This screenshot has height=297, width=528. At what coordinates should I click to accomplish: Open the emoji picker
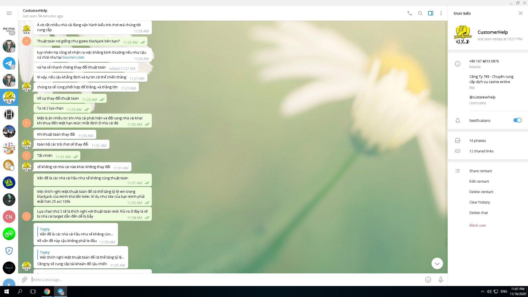428,280
